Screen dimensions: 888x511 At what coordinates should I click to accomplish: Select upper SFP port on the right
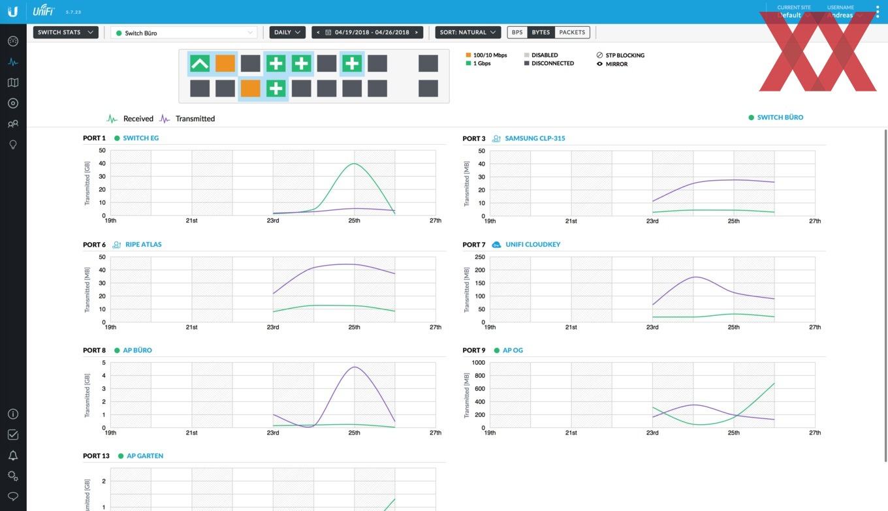(x=428, y=63)
